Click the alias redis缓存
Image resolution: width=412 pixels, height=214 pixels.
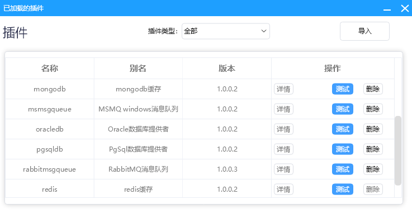coord(138,189)
